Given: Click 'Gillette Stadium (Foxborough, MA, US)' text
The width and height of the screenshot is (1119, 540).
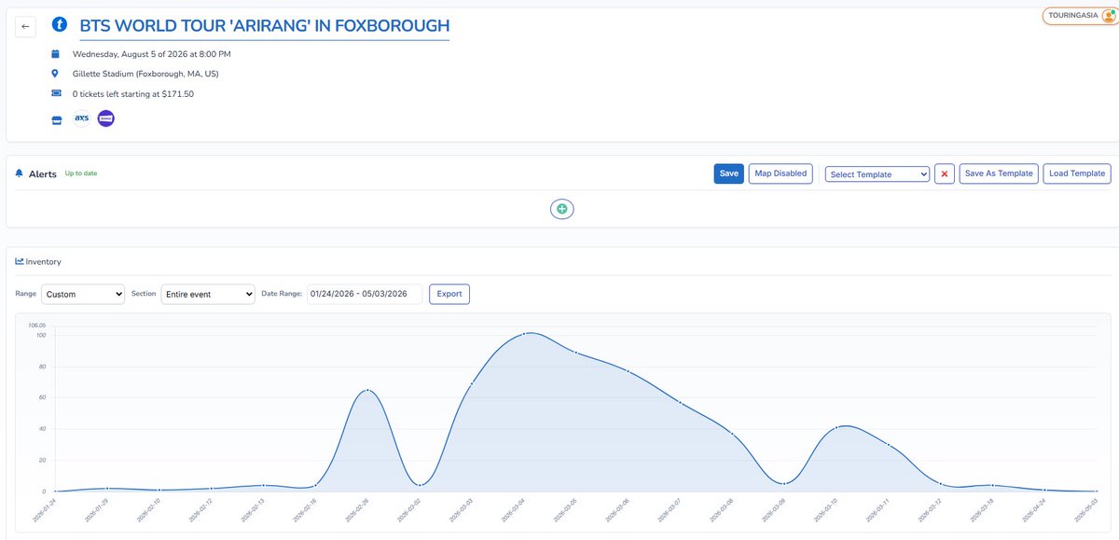Looking at the screenshot, I should coord(145,74).
